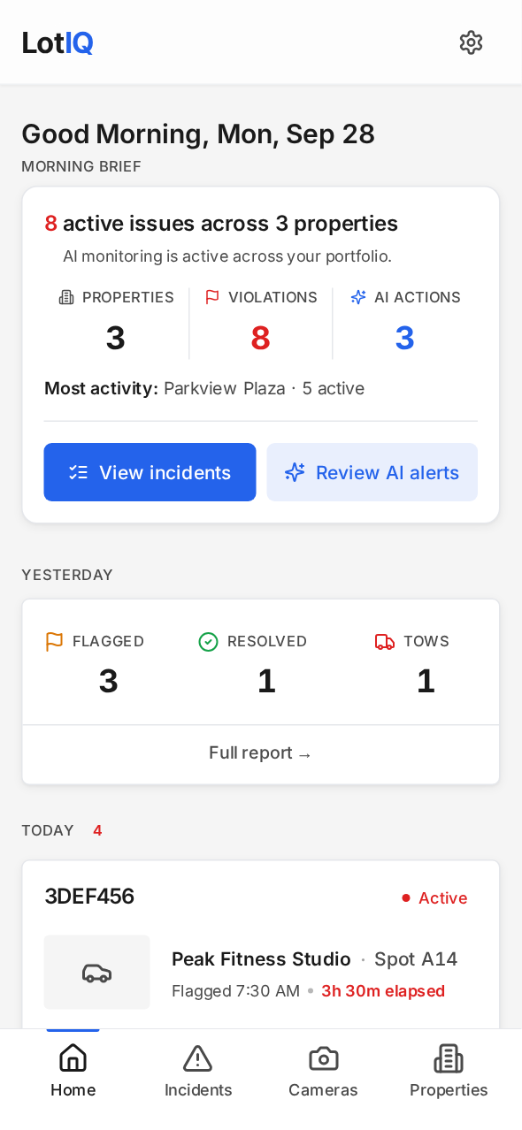The width and height of the screenshot is (522, 1130).
Task: Click the Peak Fitness Studio location text
Action: pos(261,959)
